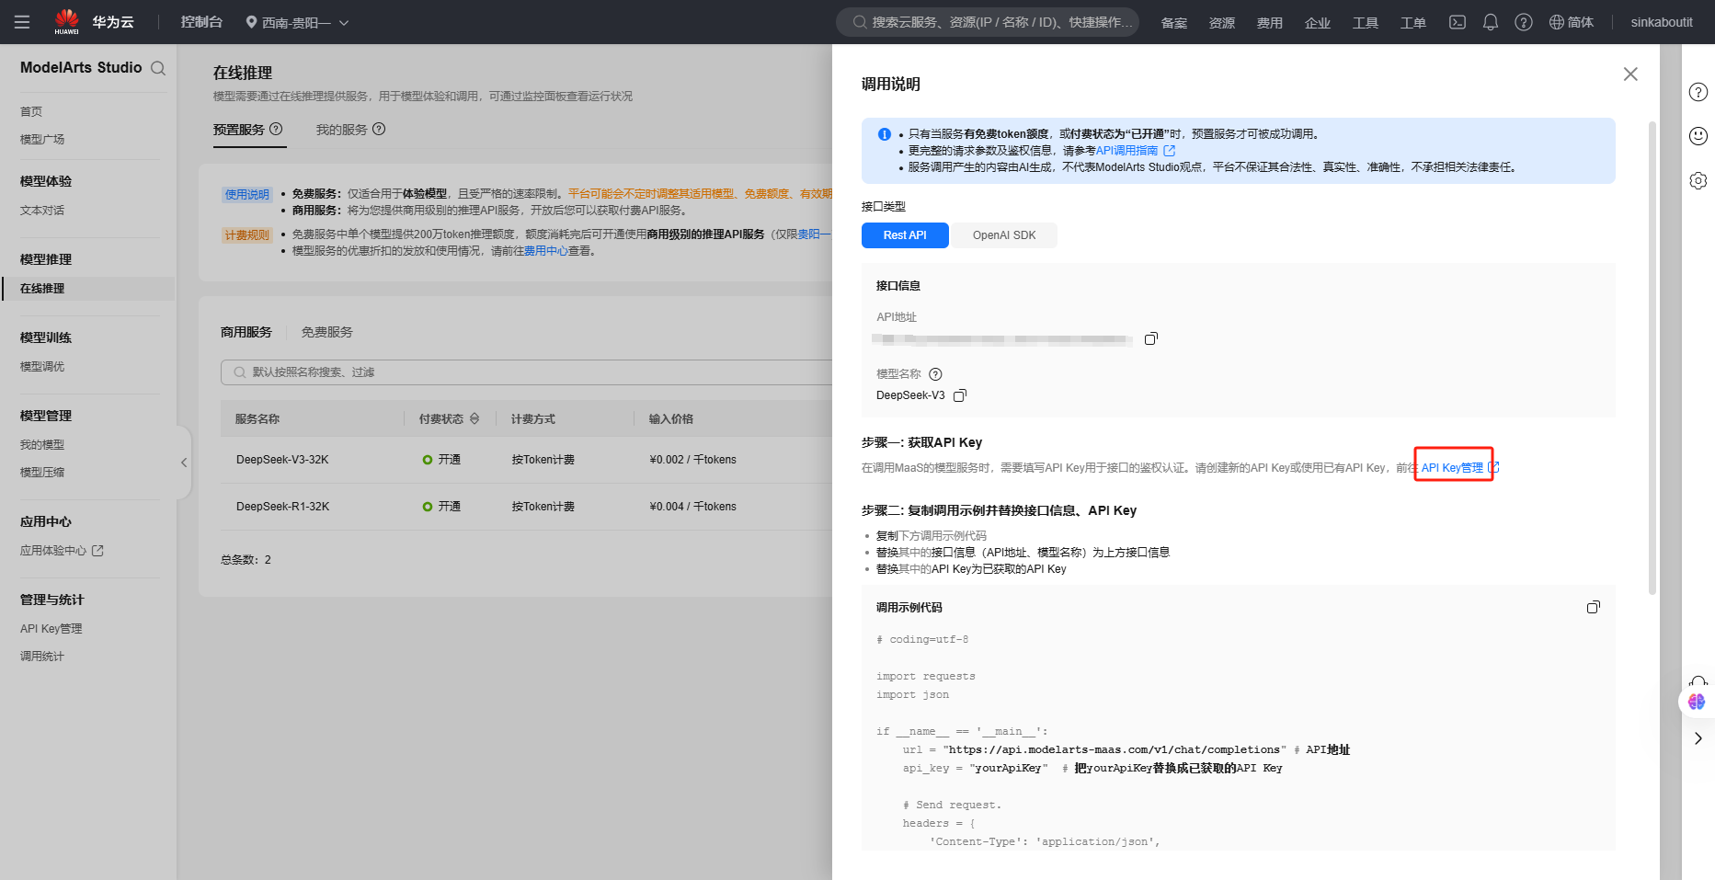
Task: Click help icon next to 预置服务
Action: click(x=276, y=129)
